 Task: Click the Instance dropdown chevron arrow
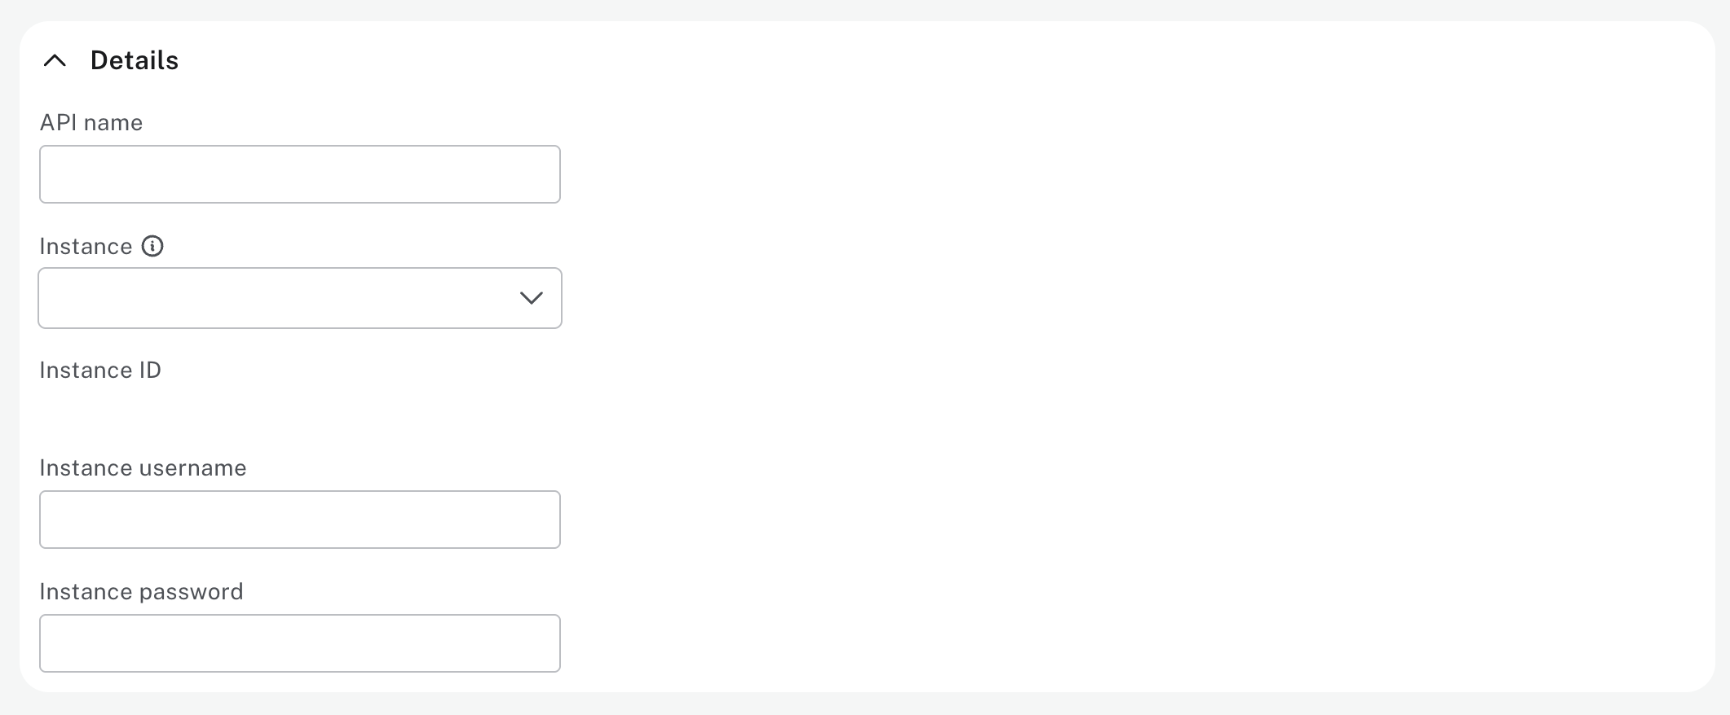(532, 298)
